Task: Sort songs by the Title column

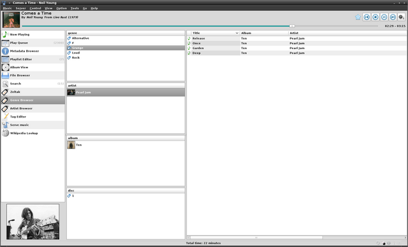Action: pos(215,33)
